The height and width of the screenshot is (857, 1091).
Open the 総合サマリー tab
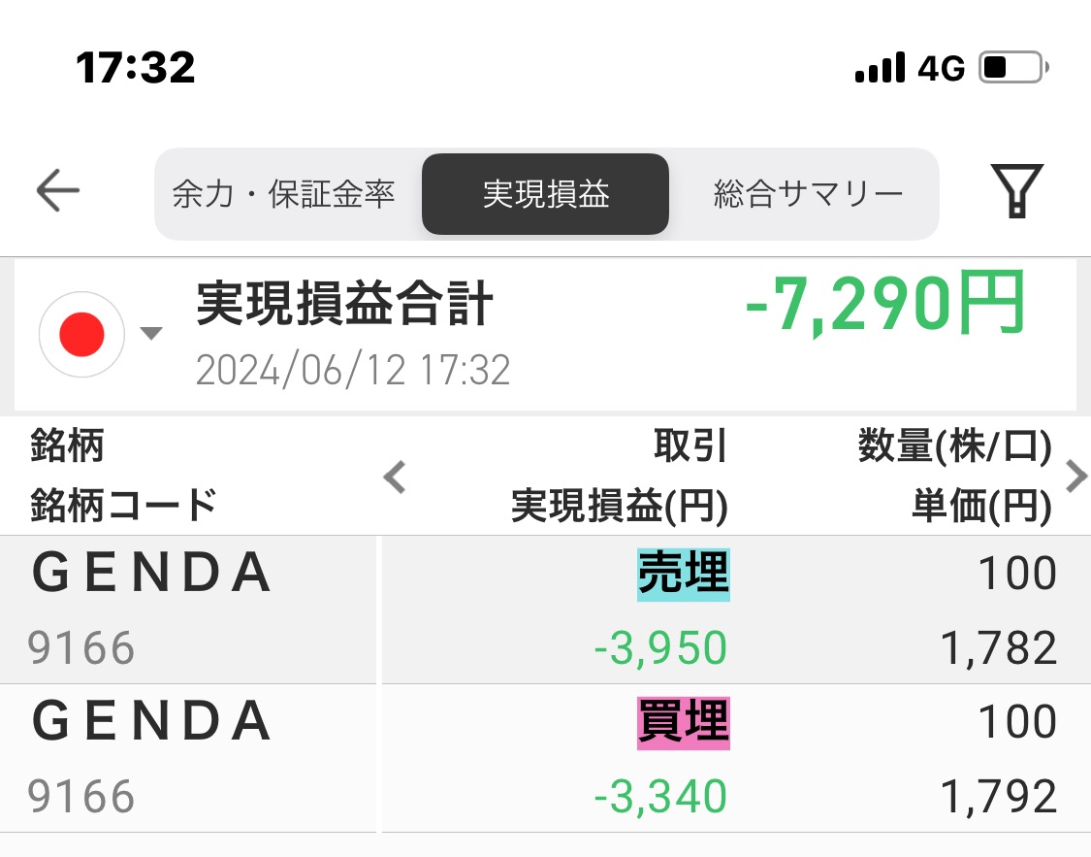[809, 194]
